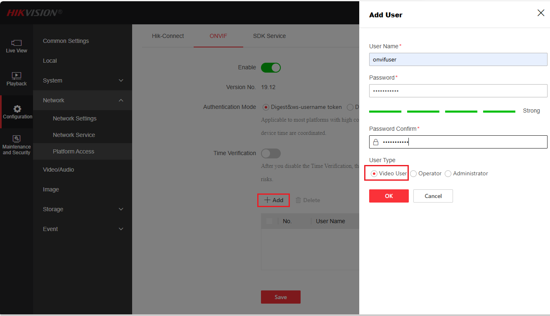
Task: Click the User Name input field
Action: click(x=458, y=59)
